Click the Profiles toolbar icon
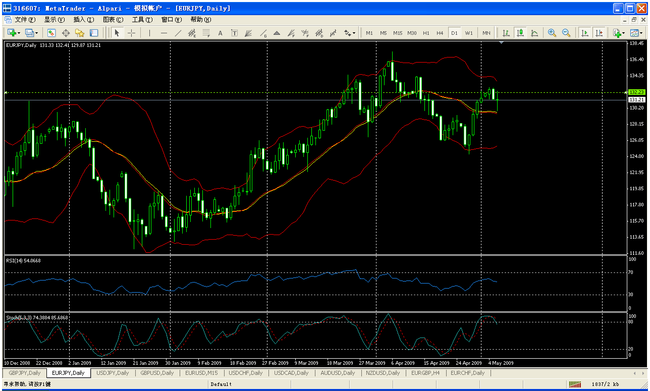Viewport: 650px width, 391px height. tap(29, 33)
